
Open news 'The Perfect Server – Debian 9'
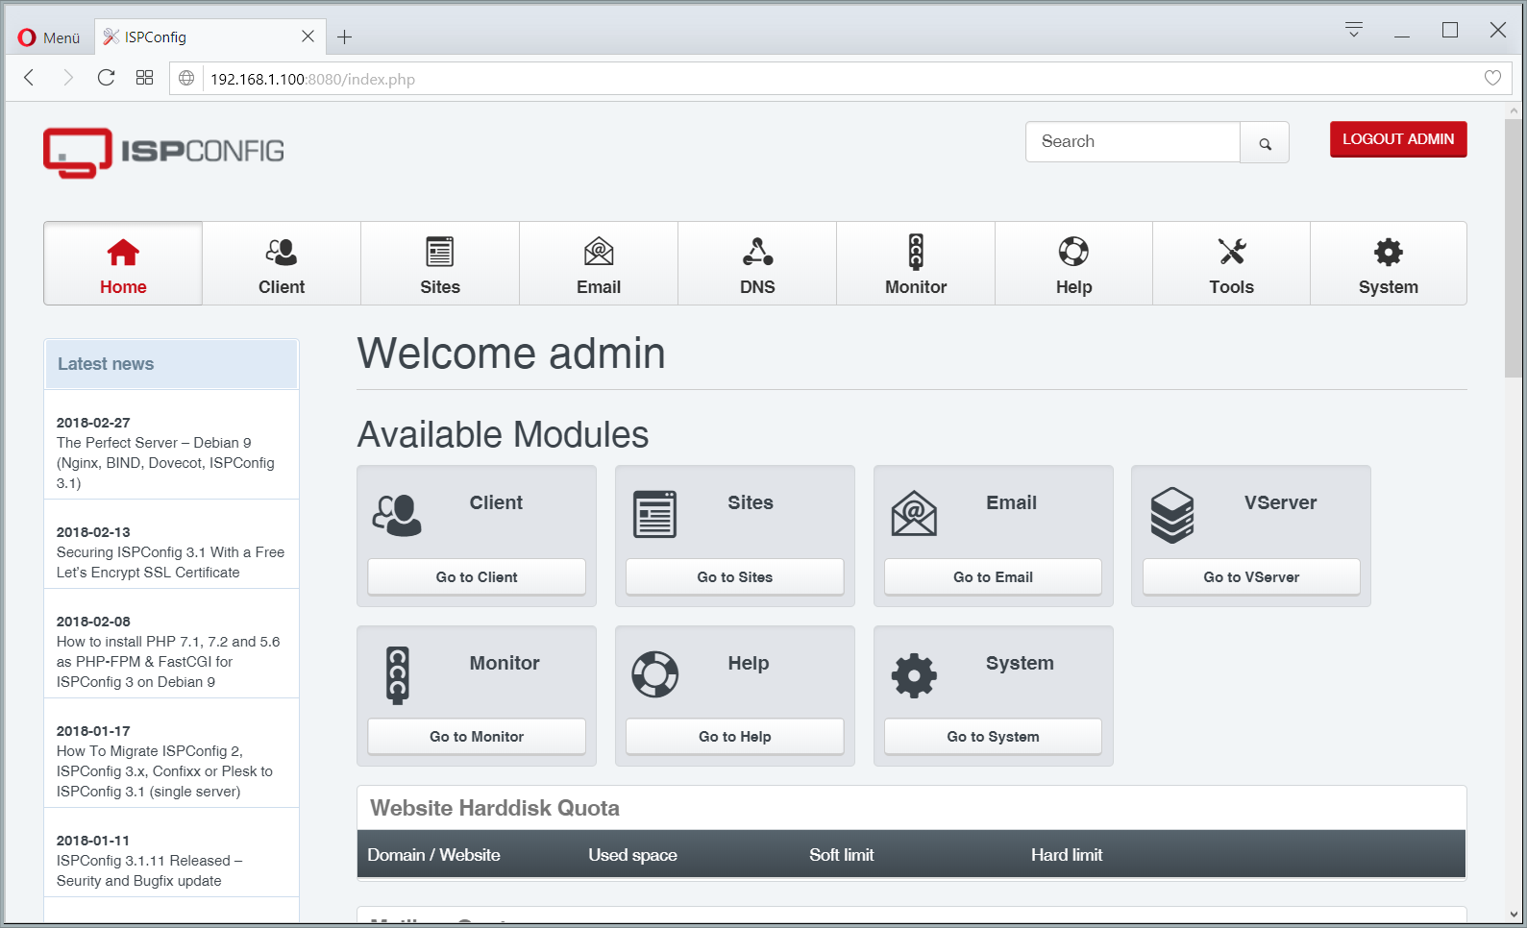[165, 463]
